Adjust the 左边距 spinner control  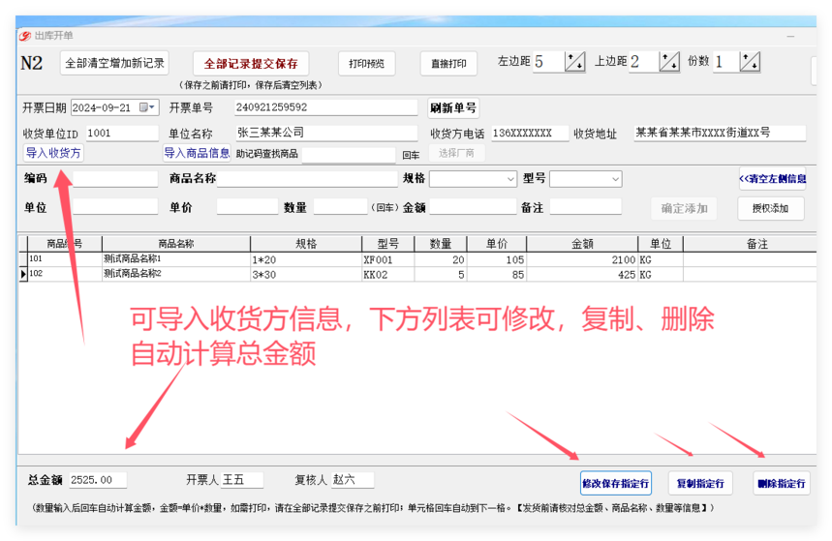pos(574,62)
